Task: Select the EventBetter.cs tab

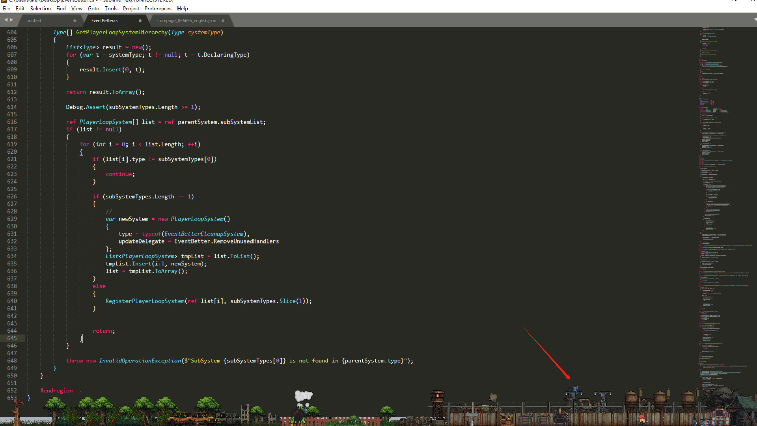Action: (x=105, y=21)
